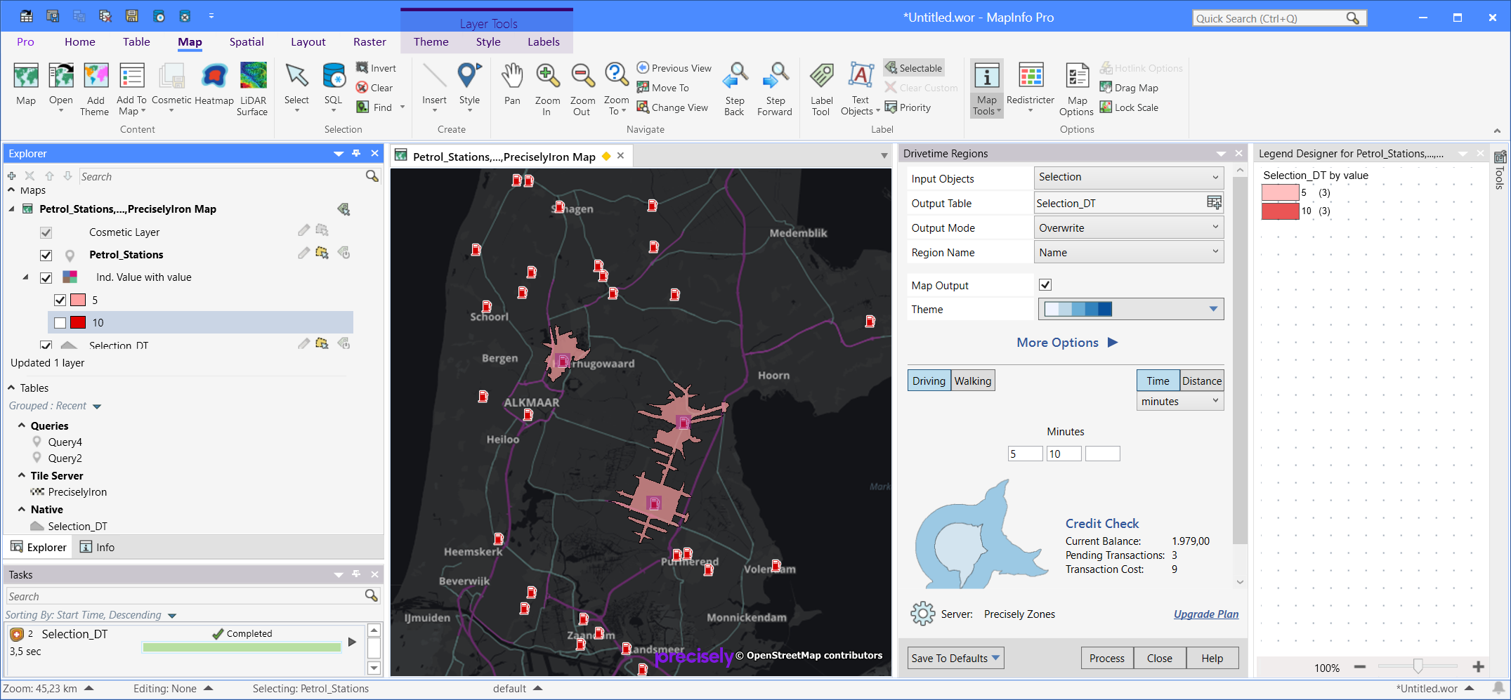Screen dimensions: 1511x700
Task: Open the SQL selection tool
Action: 334,86
